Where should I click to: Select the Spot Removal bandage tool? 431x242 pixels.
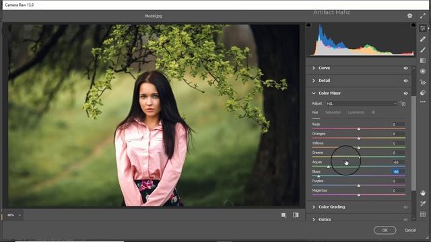coord(423,39)
